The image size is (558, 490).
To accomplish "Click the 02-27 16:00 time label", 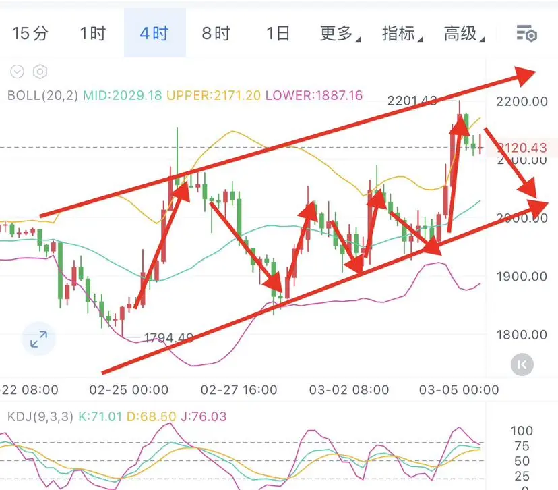I will pos(239,390).
